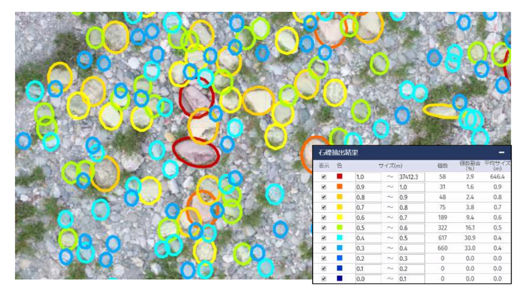
Task: Select the lime green swatch for 0.5 row
Action: coord(340,227)
